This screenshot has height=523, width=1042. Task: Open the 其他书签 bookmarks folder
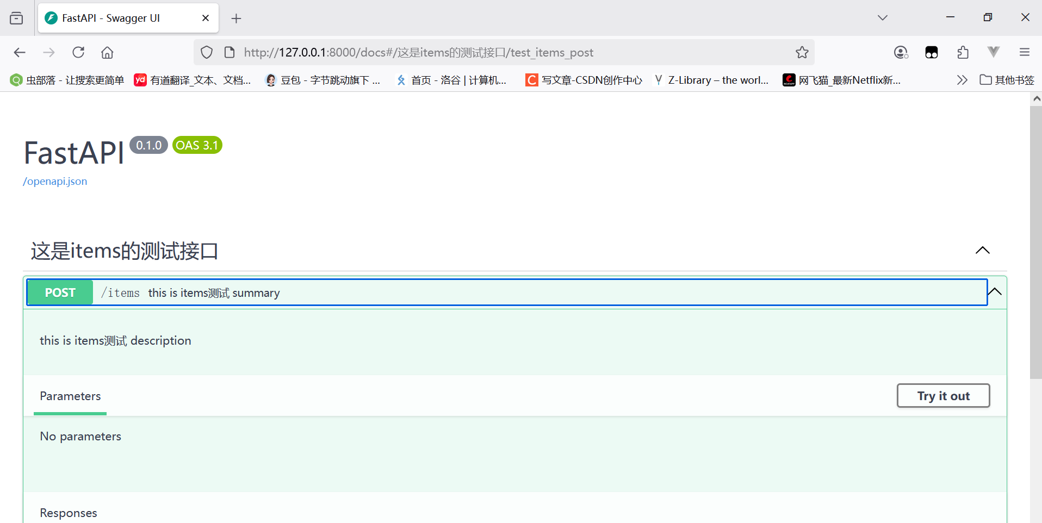tap(1007, 80)
